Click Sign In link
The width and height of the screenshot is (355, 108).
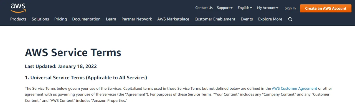click(x=290, y=8)
